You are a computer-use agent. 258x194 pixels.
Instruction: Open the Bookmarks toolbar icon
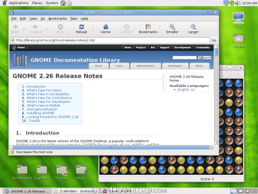pos(148,27)
